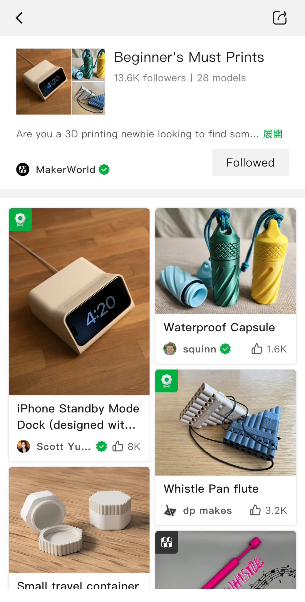Go back using the top-left arrow

[19, 18]
